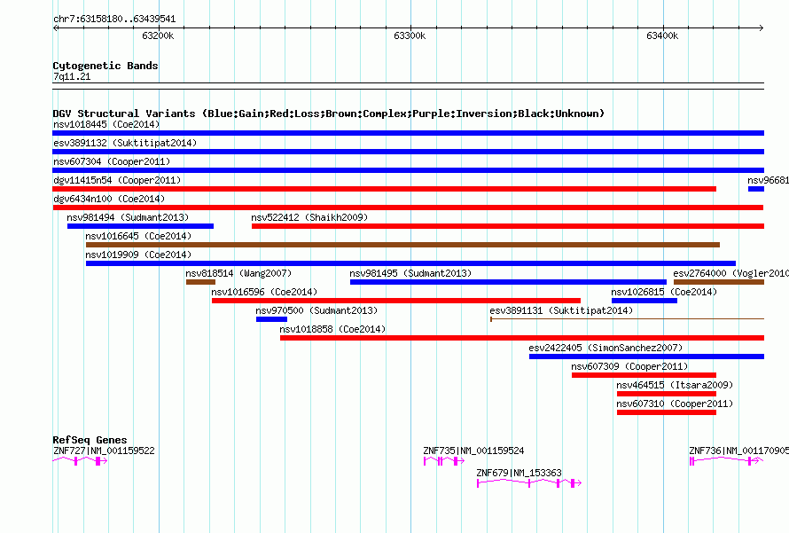This screenshot has height=533, width=789.
Task: Click the red bar under nsv522412
Action: [508, 226]
